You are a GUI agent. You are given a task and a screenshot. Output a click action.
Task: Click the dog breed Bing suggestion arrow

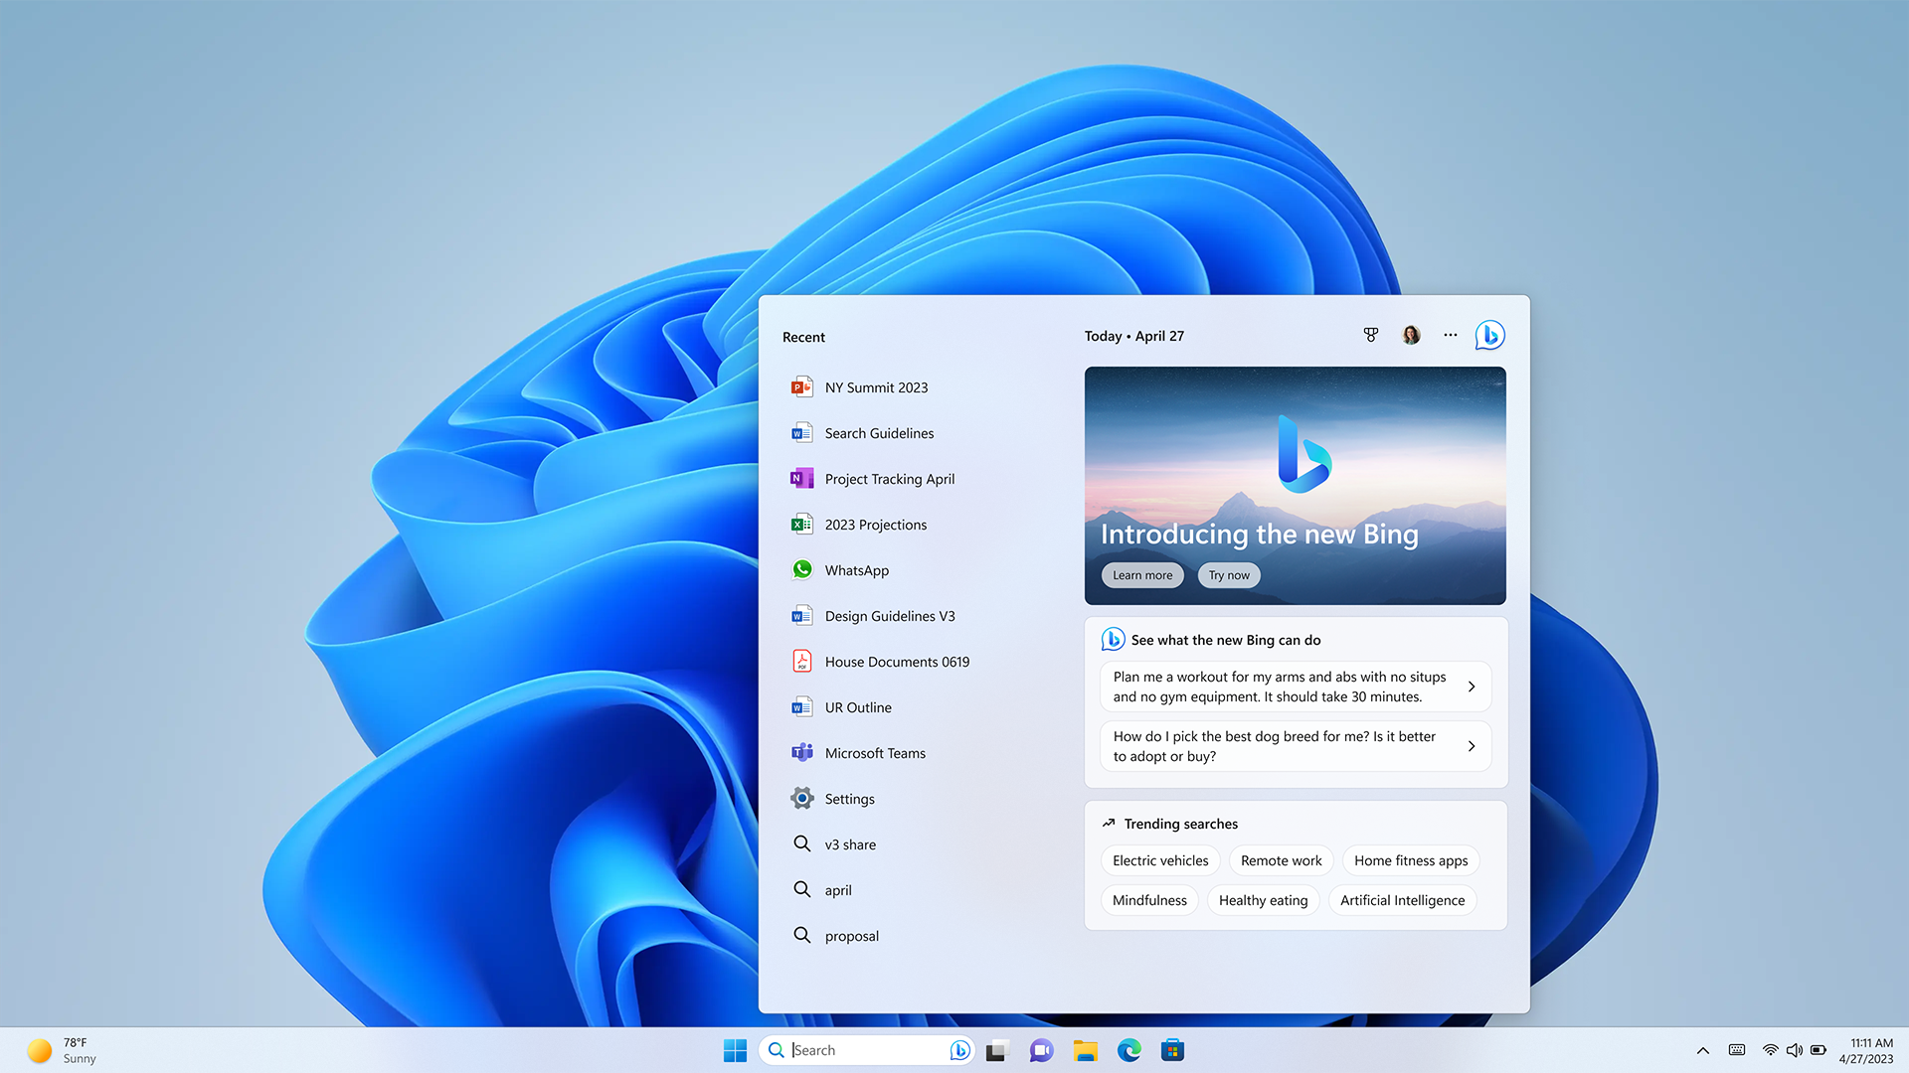[1472, 745]
